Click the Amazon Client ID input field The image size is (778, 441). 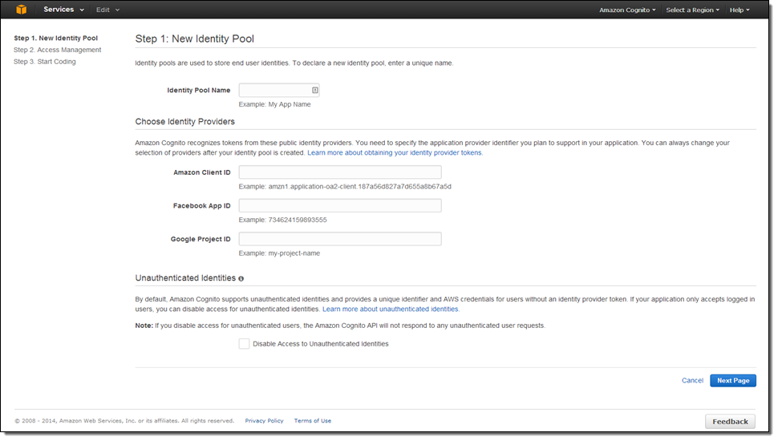coord(340,172)
